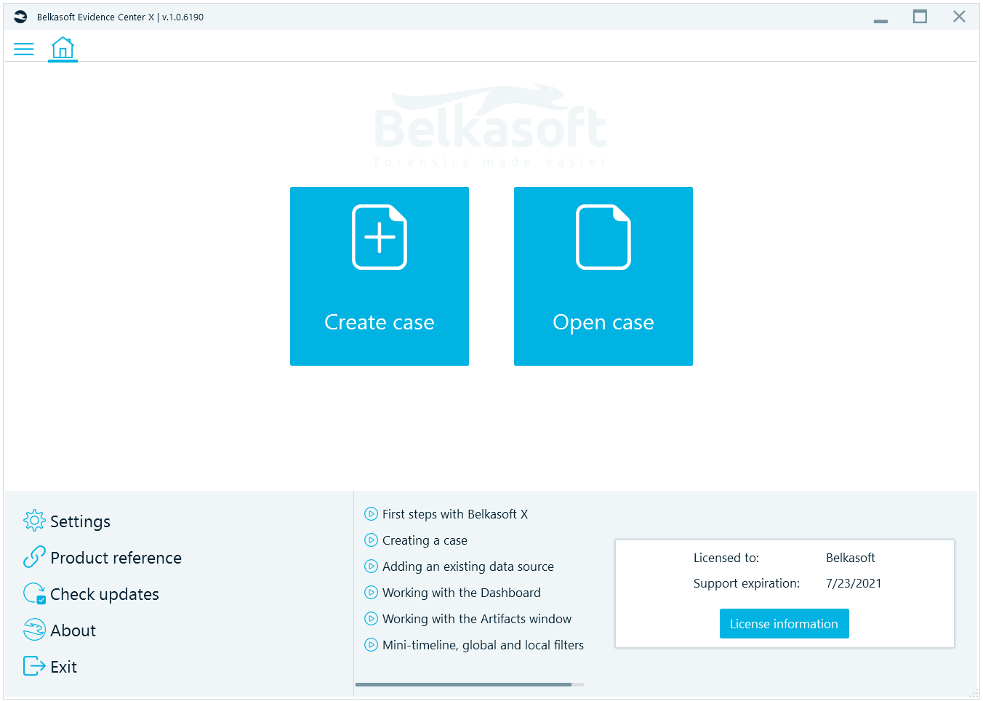983x701 pixels.
Task: Play icon for Mini-timeline tutorial
Action: (x=371, y=645)
